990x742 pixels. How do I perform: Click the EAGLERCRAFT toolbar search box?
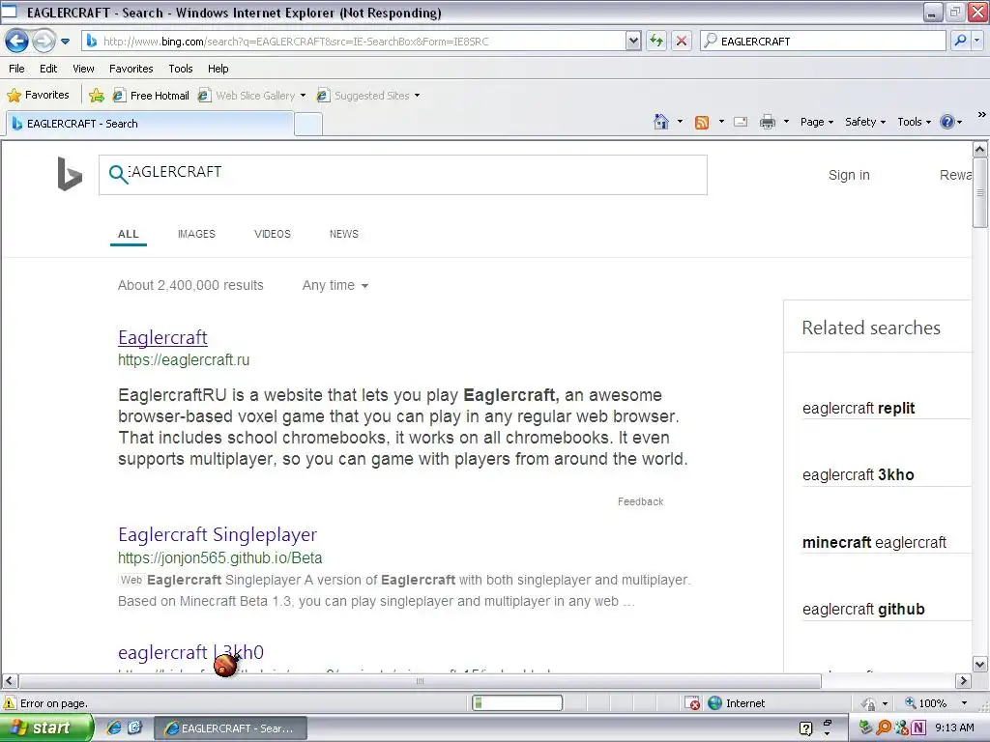coord(824,41)
